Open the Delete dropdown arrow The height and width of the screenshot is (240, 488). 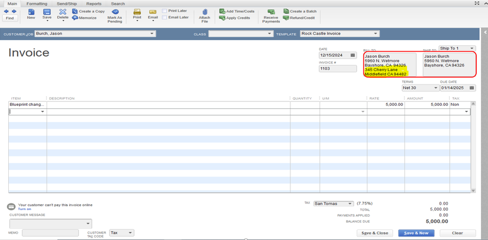pyautogui.click(x=63, y=21)
